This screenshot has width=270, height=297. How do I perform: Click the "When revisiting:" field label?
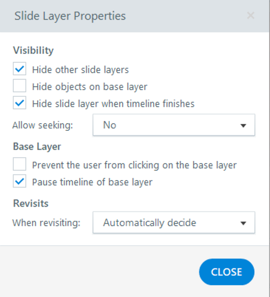click(x=46, y=223)
